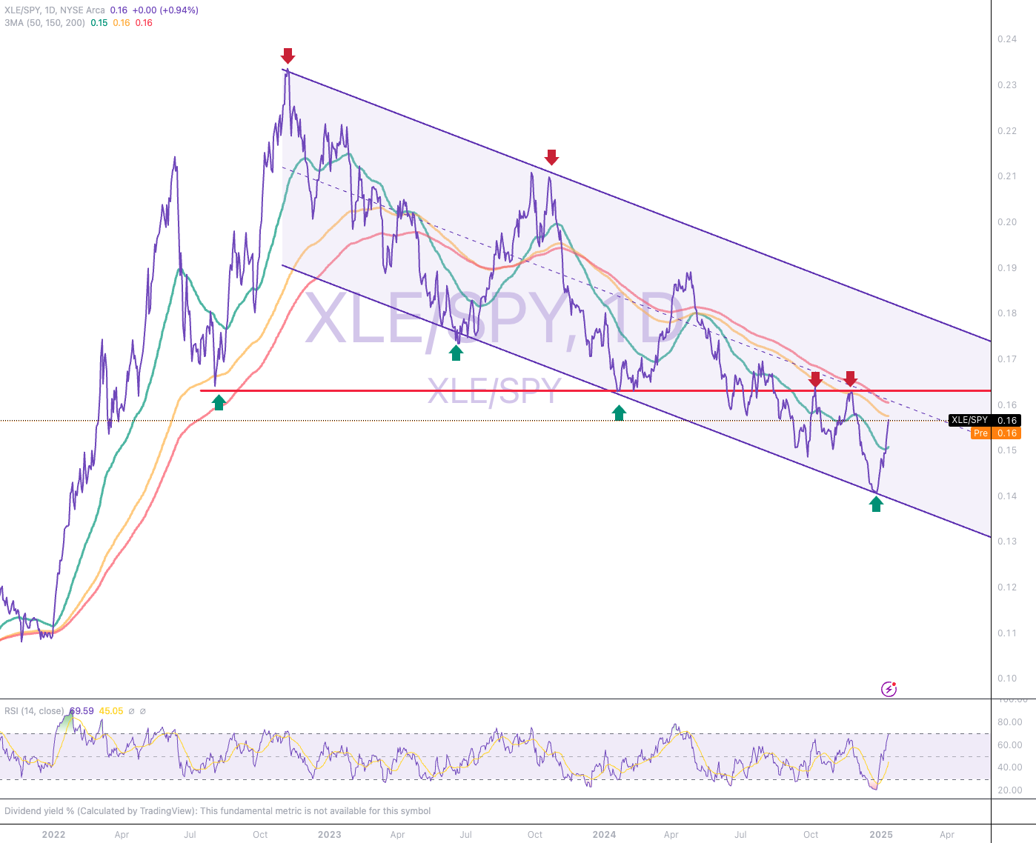Click the 'RSI (14, close)' indicator legend
1036x843 pixels.
[34, 711]
